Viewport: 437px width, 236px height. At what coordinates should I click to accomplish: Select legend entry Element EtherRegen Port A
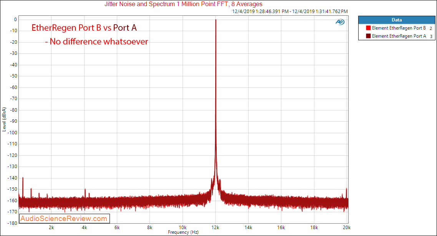[399, 36]
